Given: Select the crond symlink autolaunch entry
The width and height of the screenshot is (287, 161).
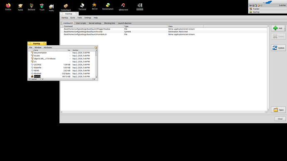Looking at the screenshot, I should coord(163,32).
